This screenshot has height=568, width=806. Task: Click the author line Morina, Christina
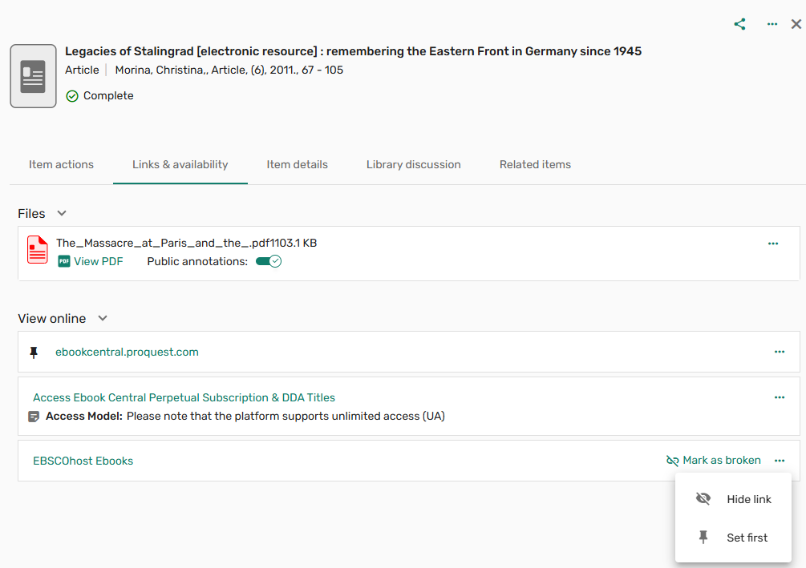[x=229, y=70]
